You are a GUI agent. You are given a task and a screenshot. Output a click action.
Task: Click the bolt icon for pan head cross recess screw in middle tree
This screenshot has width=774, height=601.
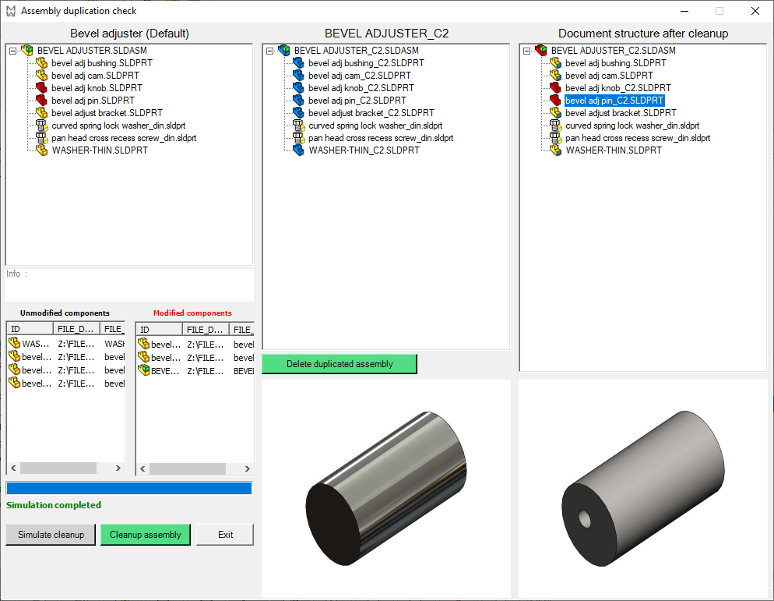tap(299, 138)
